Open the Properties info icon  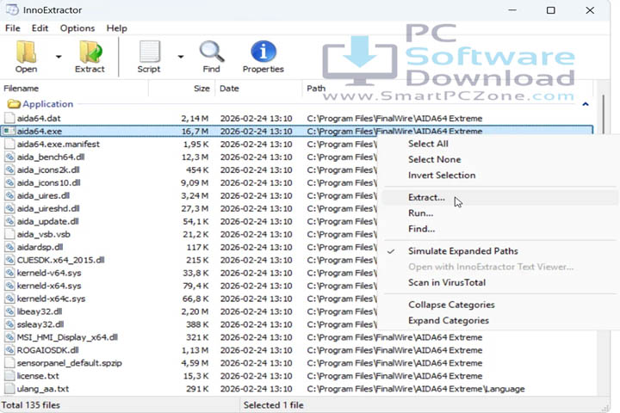pyautogui.click(x=263, y=52)
